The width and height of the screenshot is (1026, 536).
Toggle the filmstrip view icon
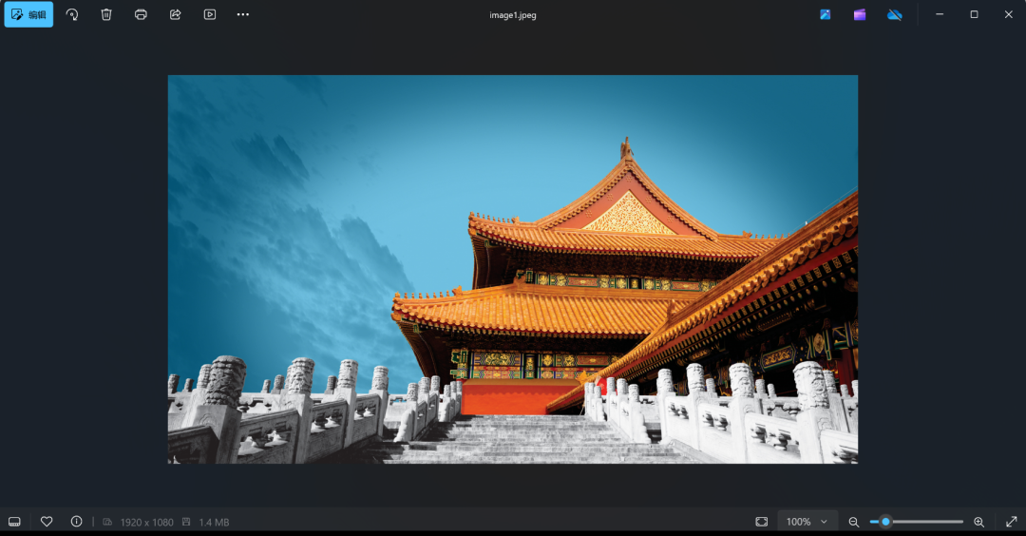(14, 522)
